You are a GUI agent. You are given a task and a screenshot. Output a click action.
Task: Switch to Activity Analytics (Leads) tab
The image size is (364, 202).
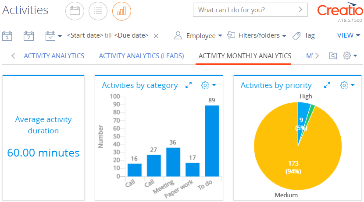(141, 56)
